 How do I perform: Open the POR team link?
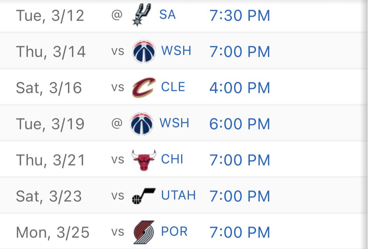(x=174, y=232)
